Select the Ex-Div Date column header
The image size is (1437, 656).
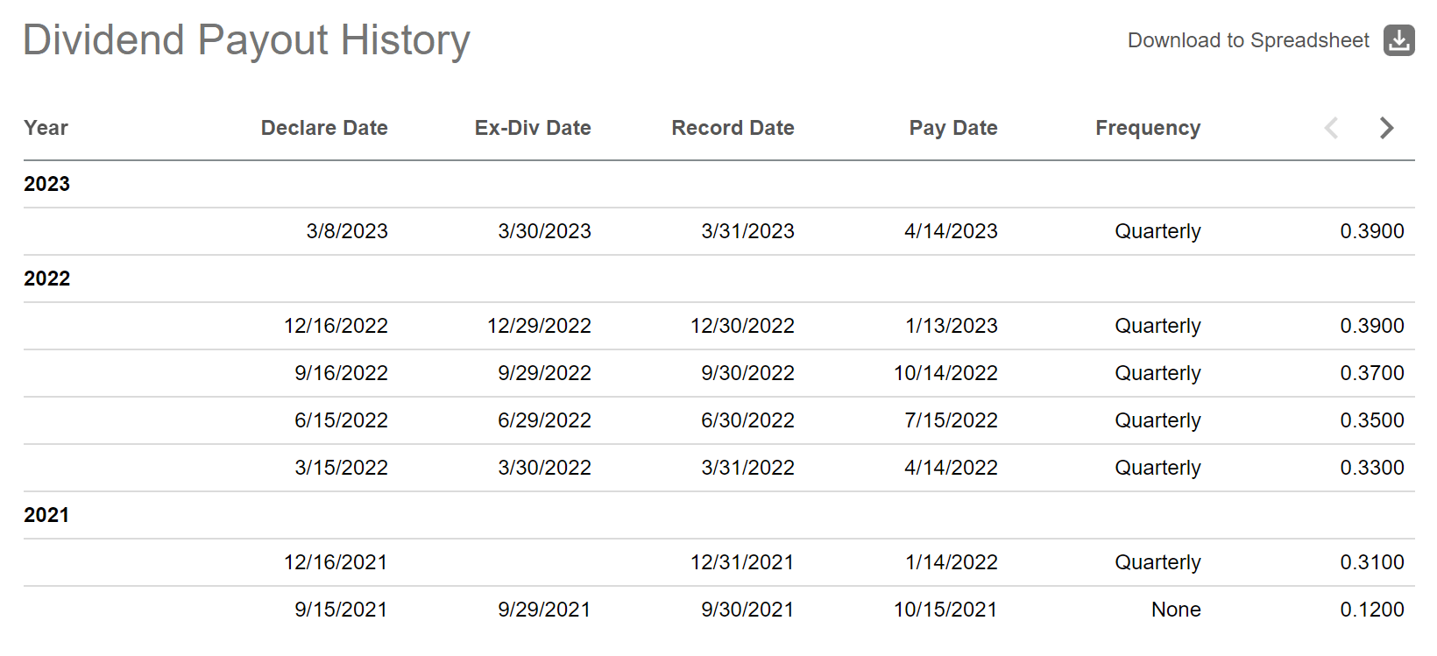coord(533,128)
